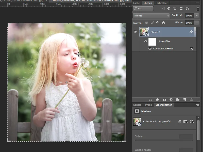Toggle layer filtering switch on or off
This screenshot has width=203, height=152.
pos(198,9)
